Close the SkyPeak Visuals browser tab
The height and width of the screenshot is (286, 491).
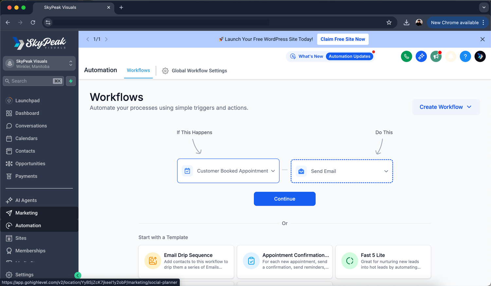point(109,7)
